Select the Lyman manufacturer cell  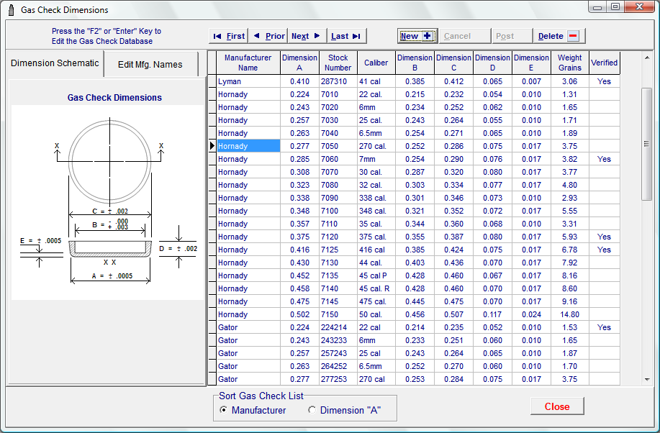click(x=248, y=81)
